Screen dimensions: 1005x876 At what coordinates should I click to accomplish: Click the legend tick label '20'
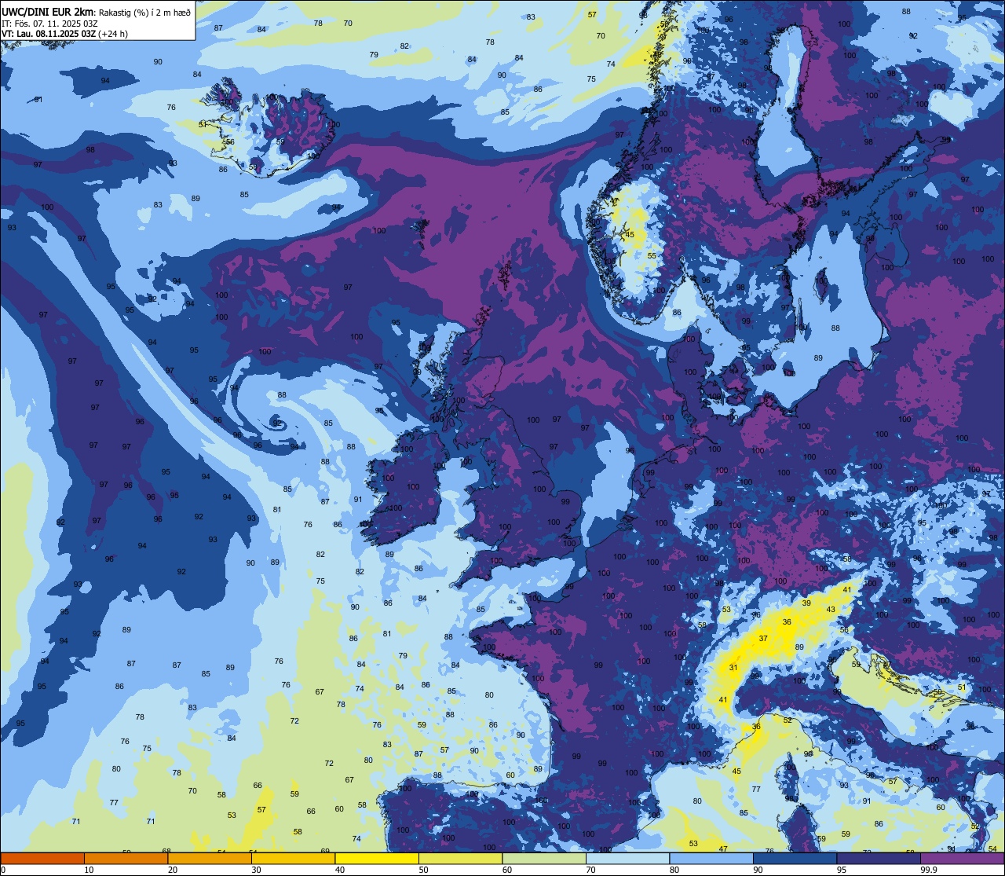(172, 870)
